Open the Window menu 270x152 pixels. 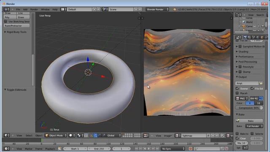[45, 9]
